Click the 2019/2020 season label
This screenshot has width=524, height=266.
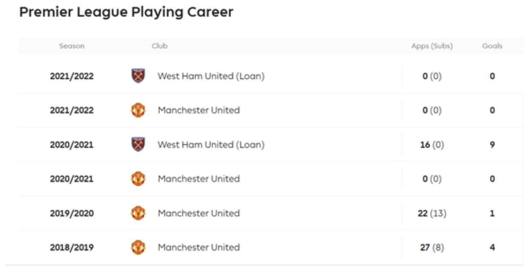72,213
